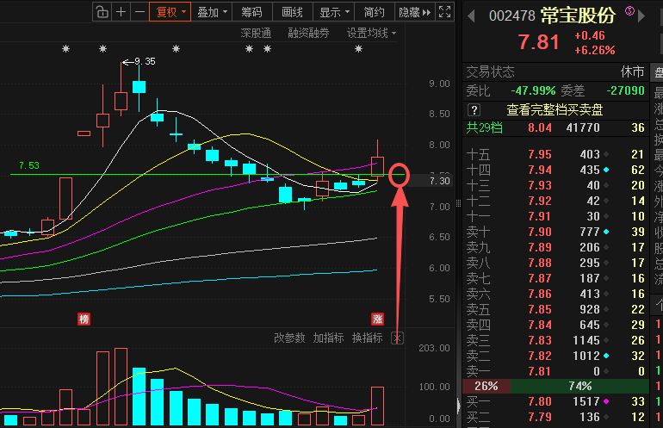Click the 深股通 label
The image size is (663, 428).
tap(256, 33)
